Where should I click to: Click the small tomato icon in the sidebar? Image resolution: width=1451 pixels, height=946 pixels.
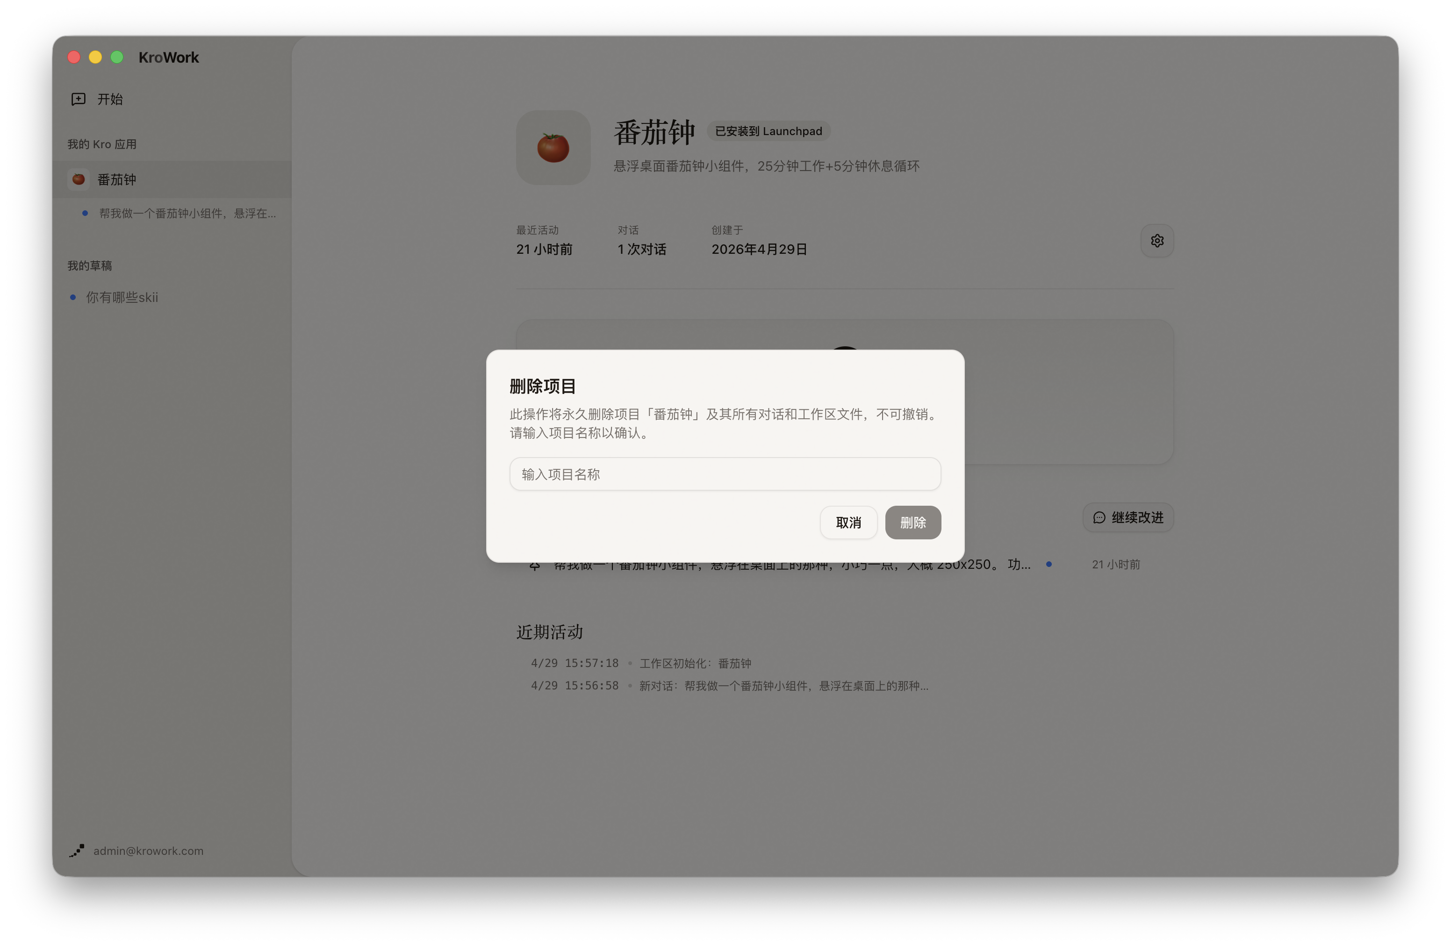tap(78, 179)
